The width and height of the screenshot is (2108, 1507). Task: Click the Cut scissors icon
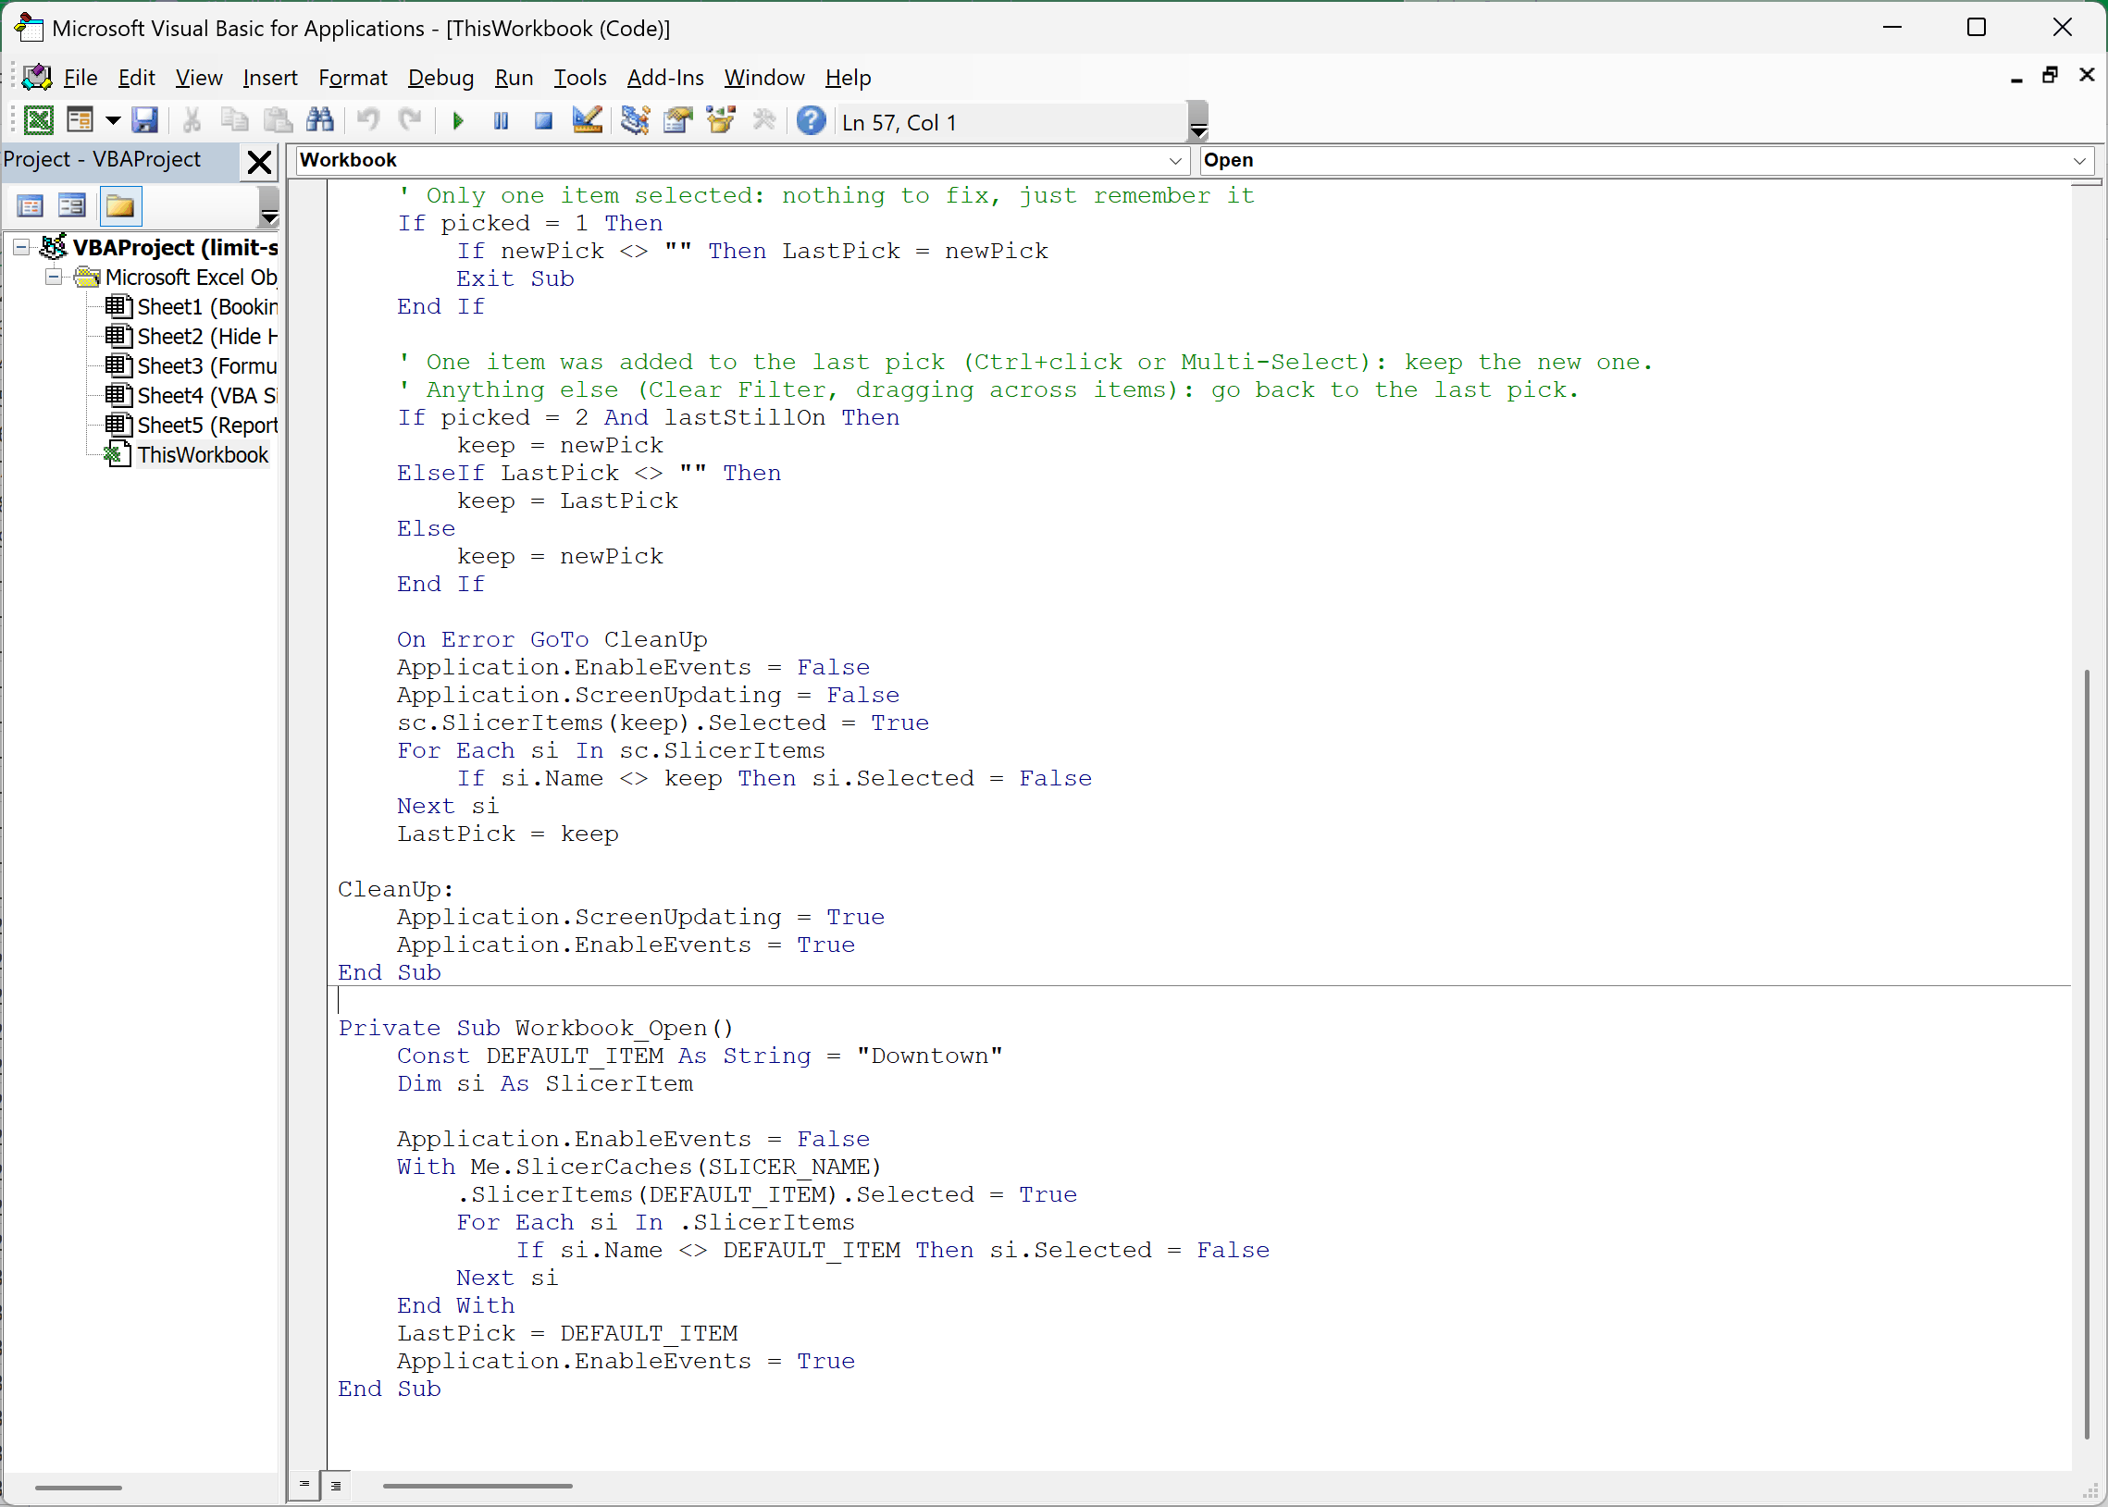[x=192, y=120]
